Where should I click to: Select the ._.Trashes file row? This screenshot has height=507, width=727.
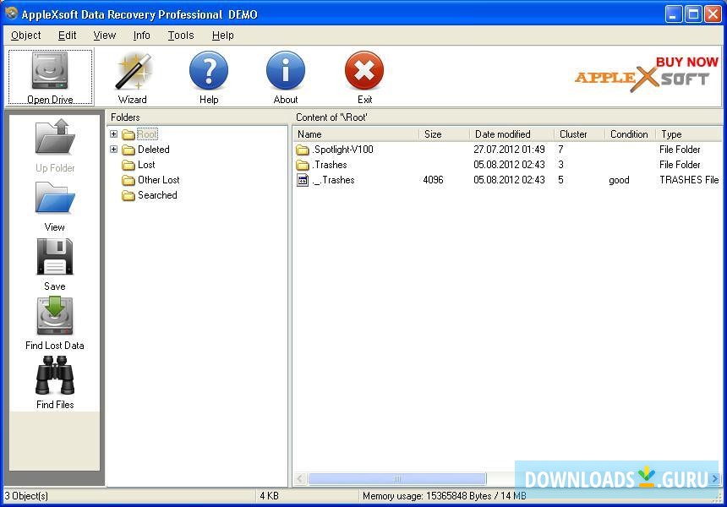333,180
